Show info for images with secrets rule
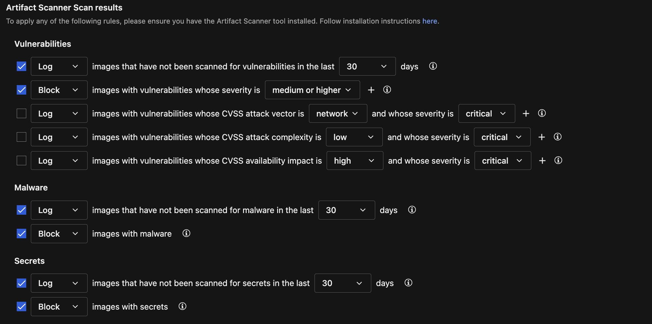Screen dimensions: 652x324 pos(182,306)
